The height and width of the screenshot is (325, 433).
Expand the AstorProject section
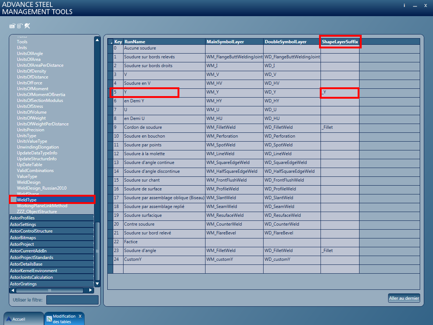(x=51, y=244)
